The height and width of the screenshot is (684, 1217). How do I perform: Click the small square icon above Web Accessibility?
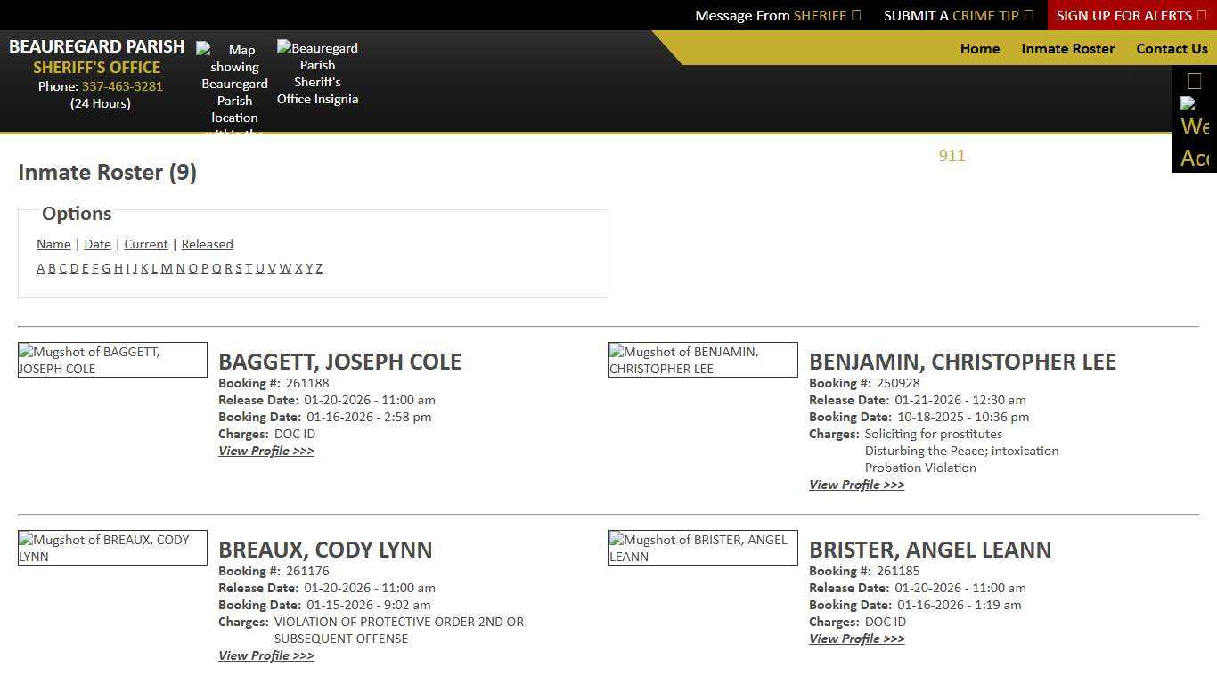point(1194,80)
